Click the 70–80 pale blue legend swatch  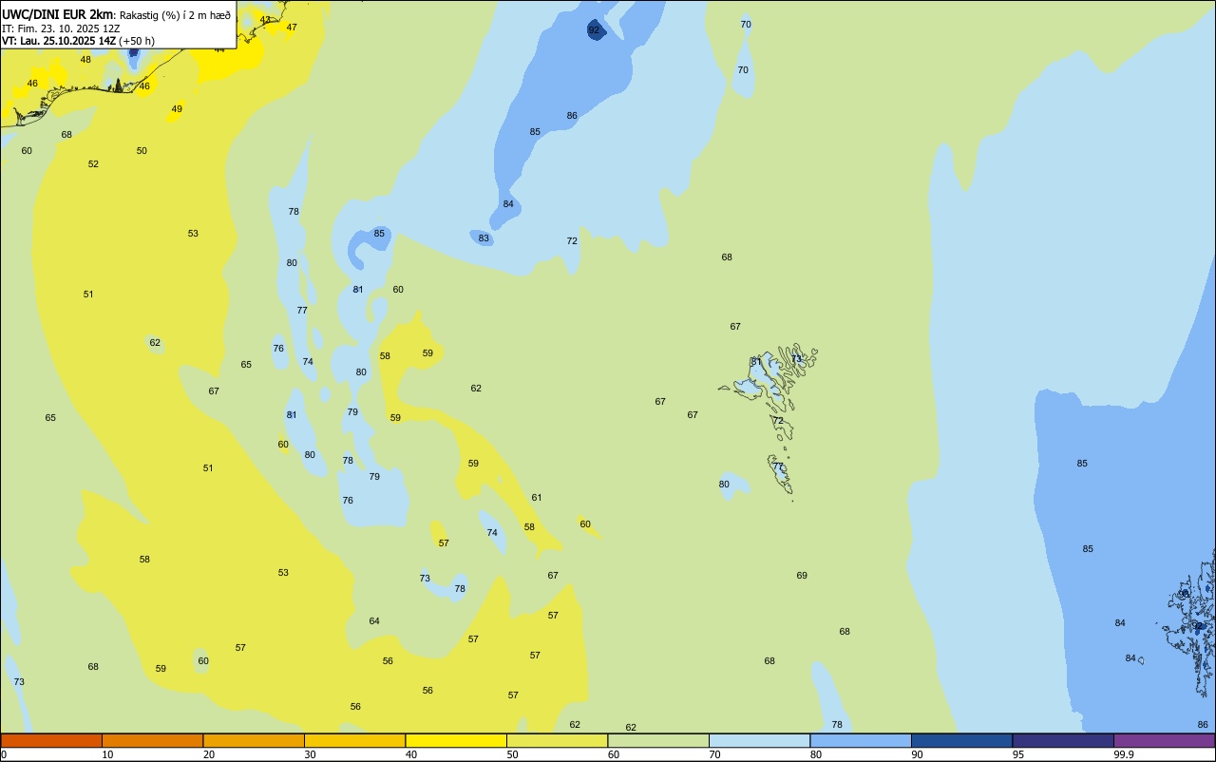759,740
